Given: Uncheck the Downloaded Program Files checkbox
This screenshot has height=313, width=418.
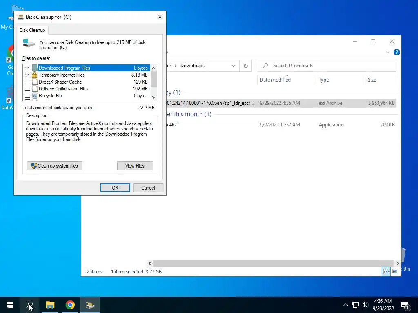Looking at the screenshot, I should [27, 68].
